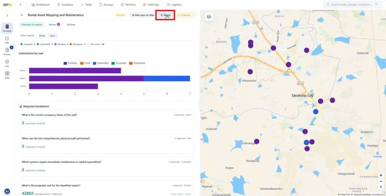Click the Submitted status legend entry
Screen dimensions: 386x196
(45, 45)
